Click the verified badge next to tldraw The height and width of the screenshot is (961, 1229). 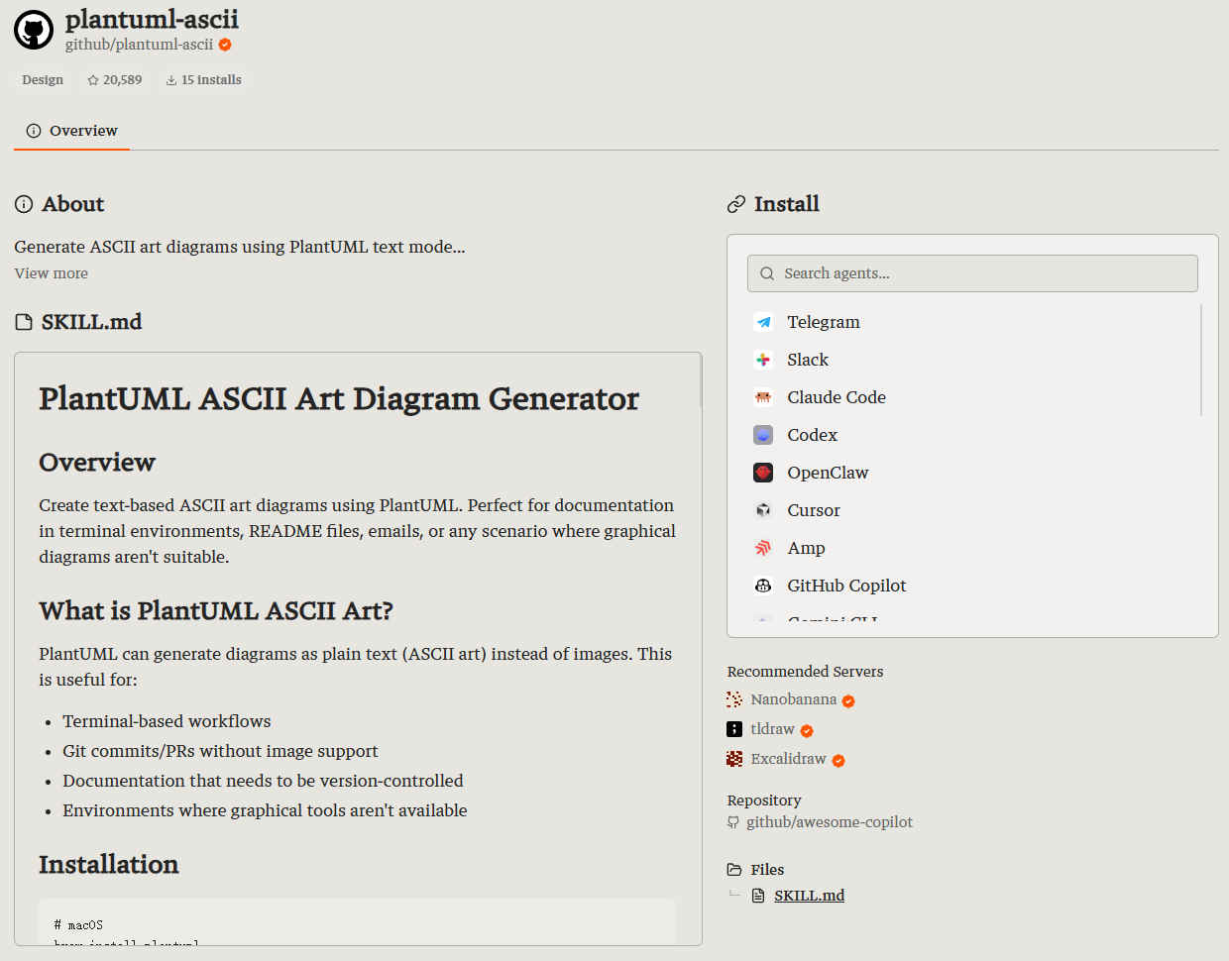[x=807, y=731]
